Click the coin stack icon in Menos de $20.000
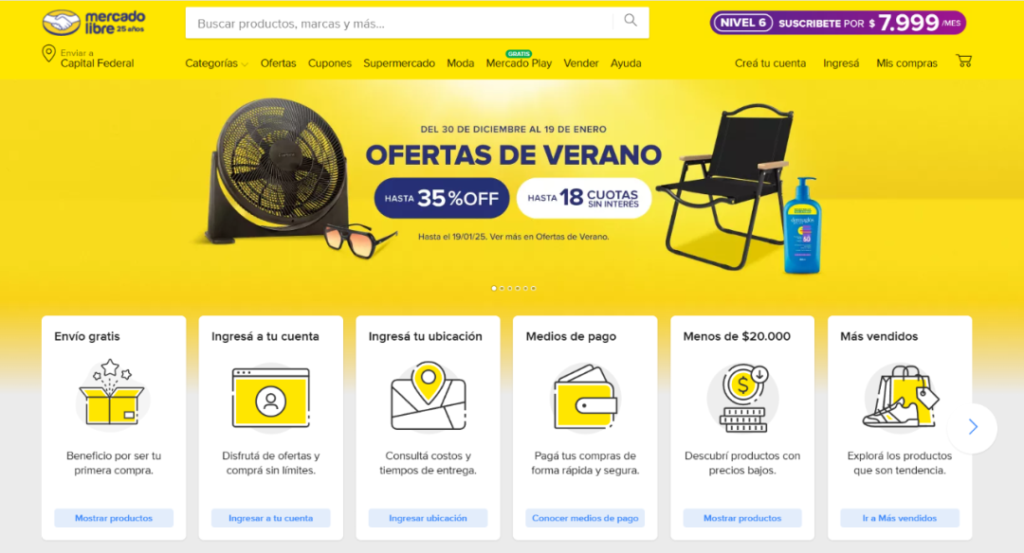This screenshot has width=1024, height=553. tap(743, 397)
